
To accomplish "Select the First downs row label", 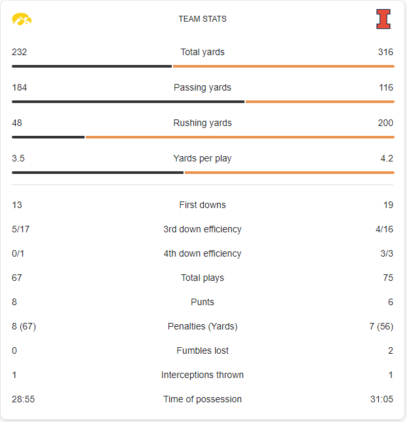I will [203, 205].
